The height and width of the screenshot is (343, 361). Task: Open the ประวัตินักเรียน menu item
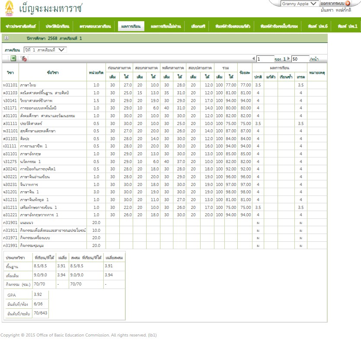pos(58,26)
